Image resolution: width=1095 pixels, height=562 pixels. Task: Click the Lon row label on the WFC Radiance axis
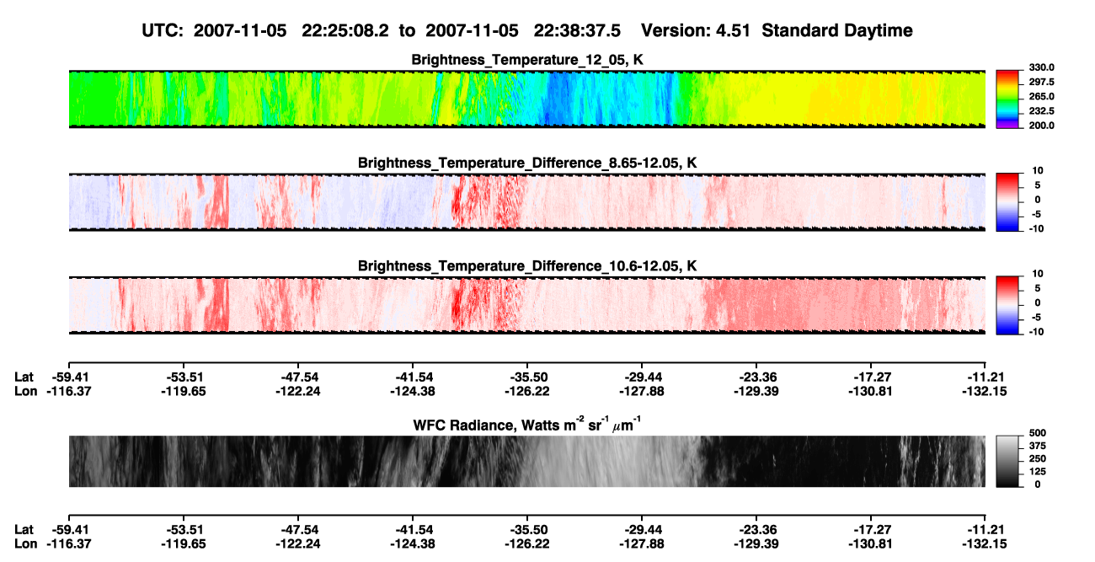tap(26, 543)
